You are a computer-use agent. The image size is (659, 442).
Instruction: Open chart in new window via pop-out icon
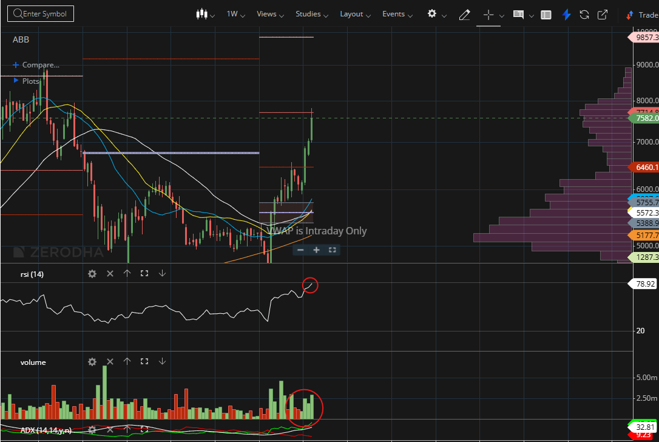click(602, 15)
